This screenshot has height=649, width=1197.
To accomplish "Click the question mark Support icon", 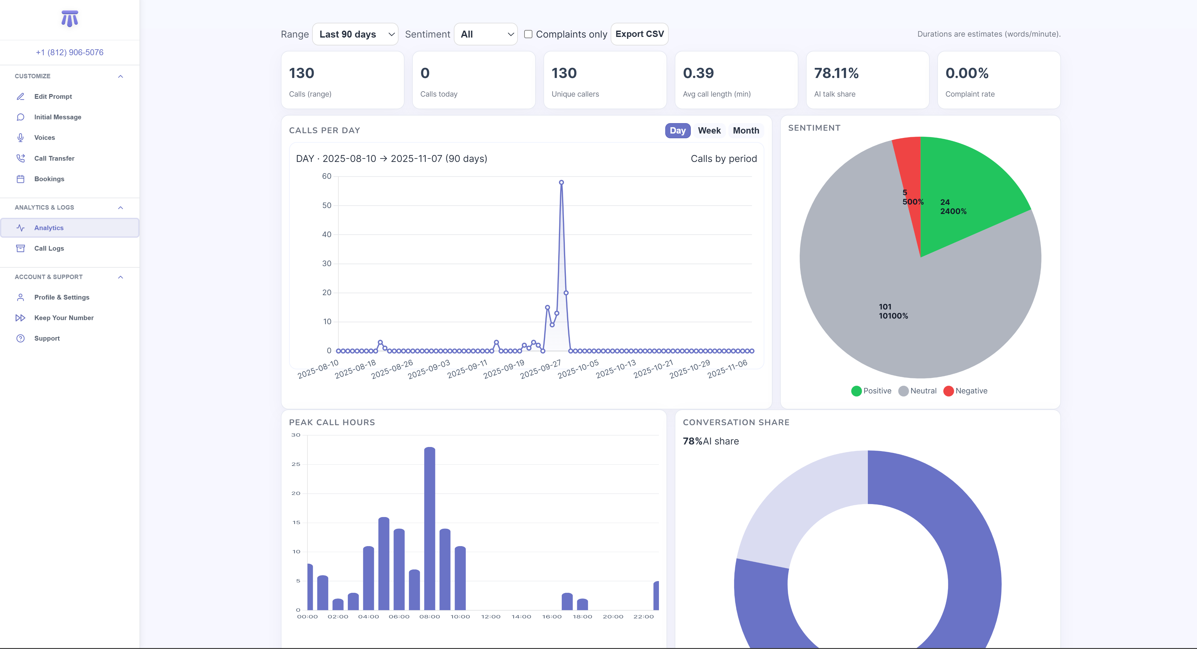I will click(x=21, y=338).
